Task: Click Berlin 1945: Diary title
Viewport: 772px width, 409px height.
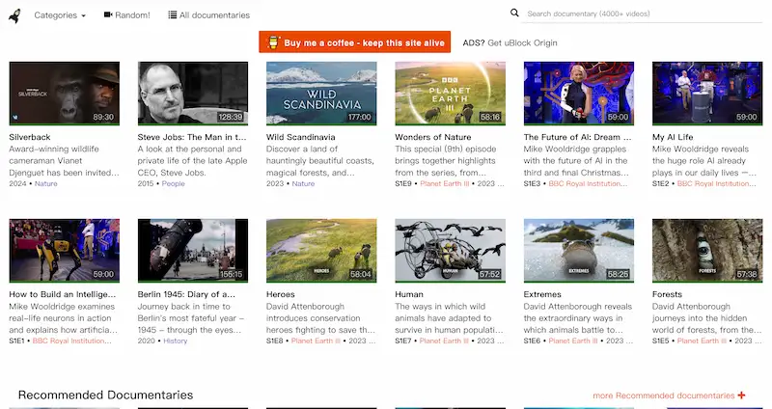Action: [186, 294]
